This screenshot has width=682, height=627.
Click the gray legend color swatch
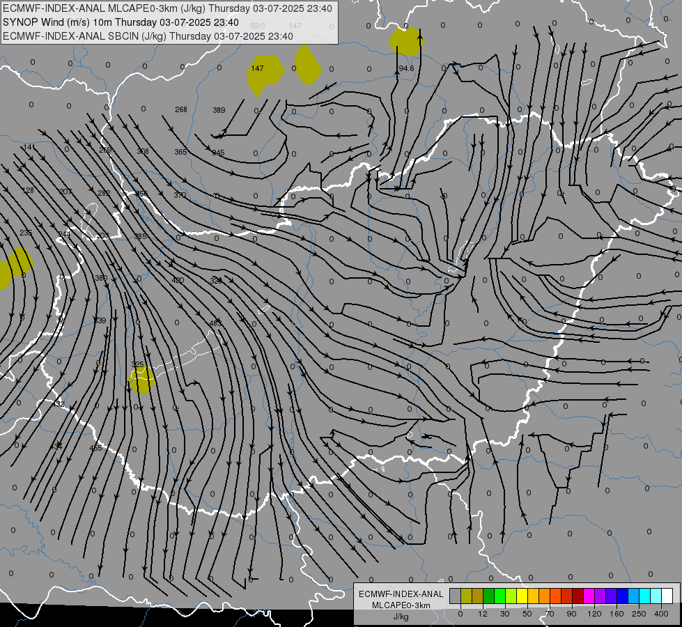(x=456, y=596)
